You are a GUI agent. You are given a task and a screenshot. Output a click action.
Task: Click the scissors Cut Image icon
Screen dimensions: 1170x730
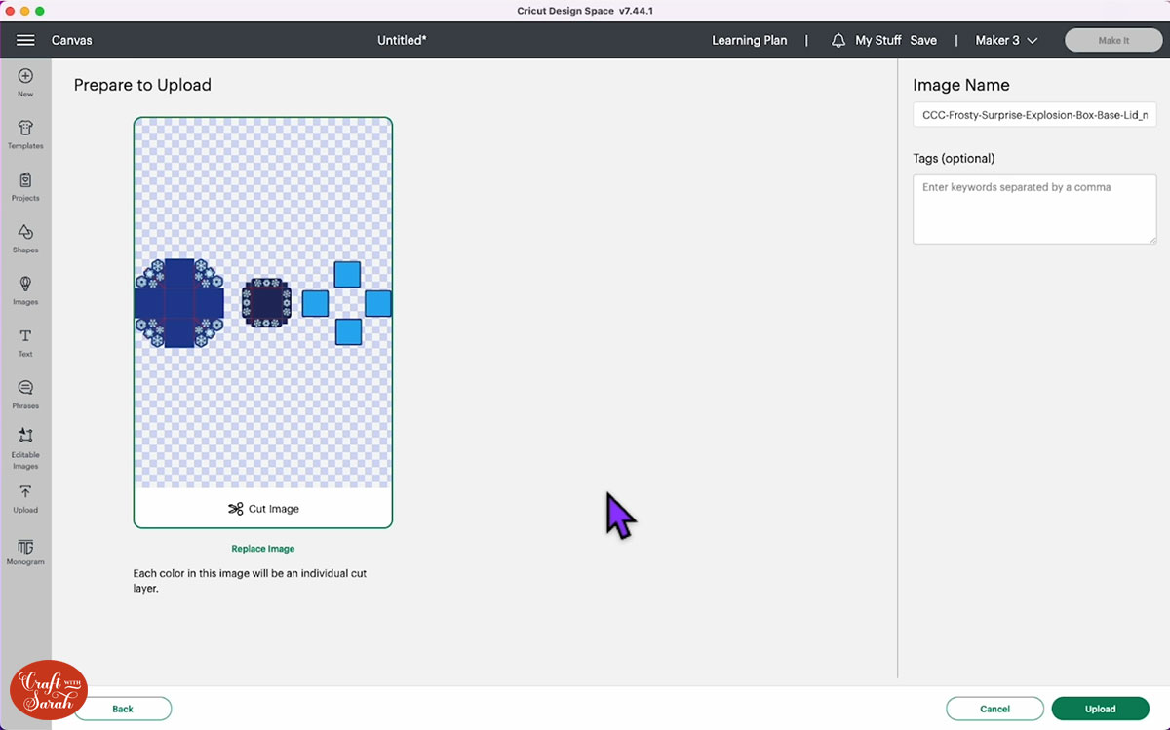[x=235, y=509]
